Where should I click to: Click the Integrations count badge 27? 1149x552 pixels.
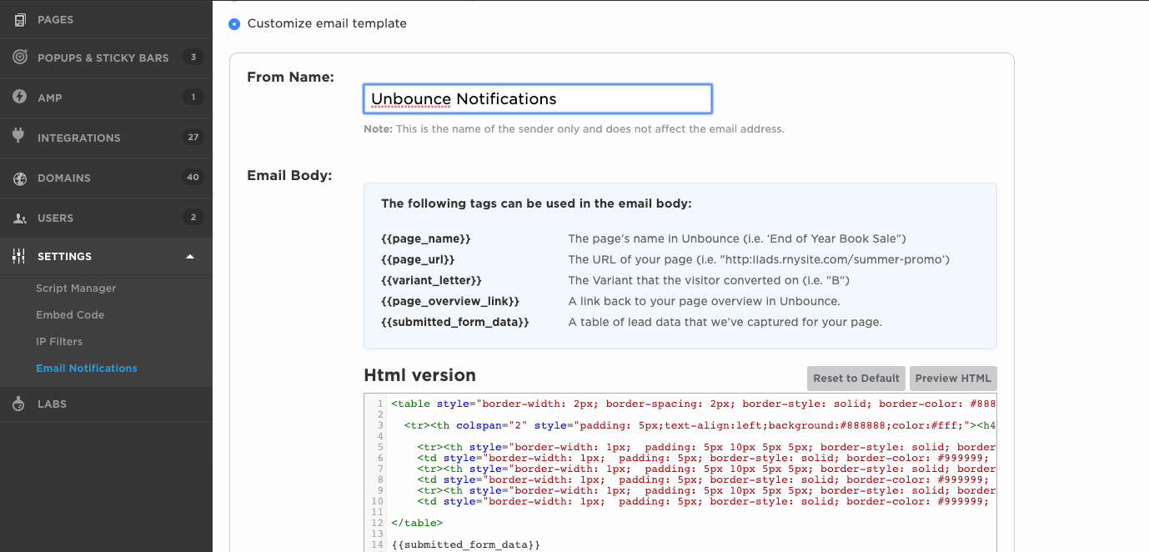coord(193,138)
